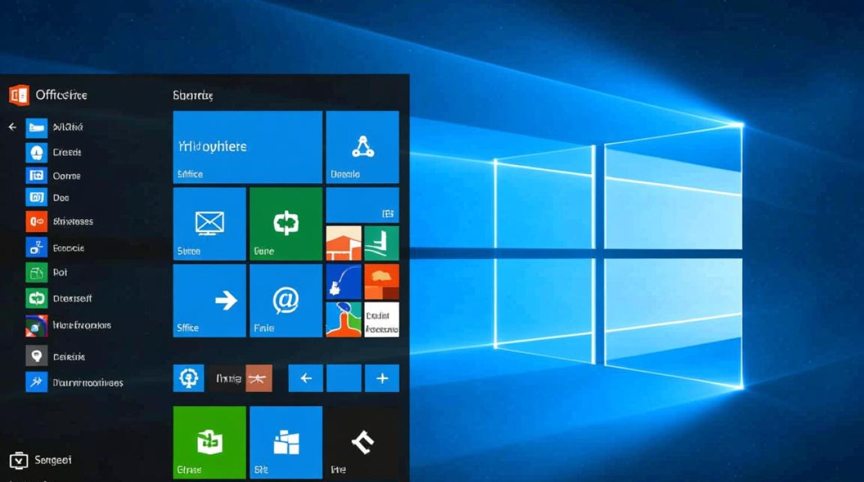Open the small orange-brown tile beside the dark label
864x482 pixels.
click(x=259, y=378)
